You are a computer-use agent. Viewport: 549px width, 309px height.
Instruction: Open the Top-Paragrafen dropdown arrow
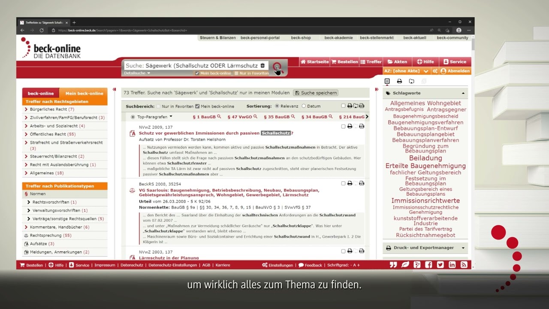tap(171, 117)
